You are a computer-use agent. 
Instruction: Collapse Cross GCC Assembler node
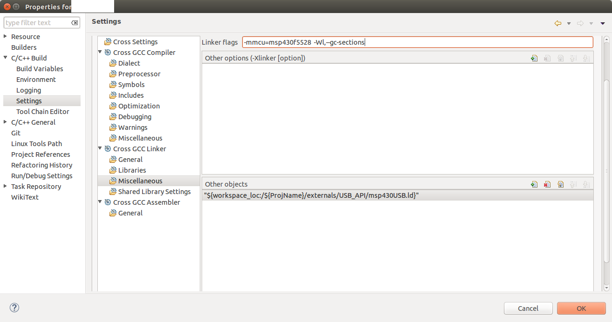100,202
